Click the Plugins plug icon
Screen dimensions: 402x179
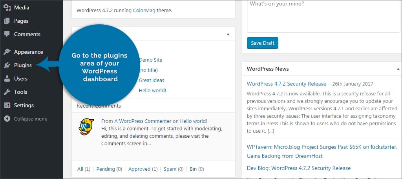(7, 65)
